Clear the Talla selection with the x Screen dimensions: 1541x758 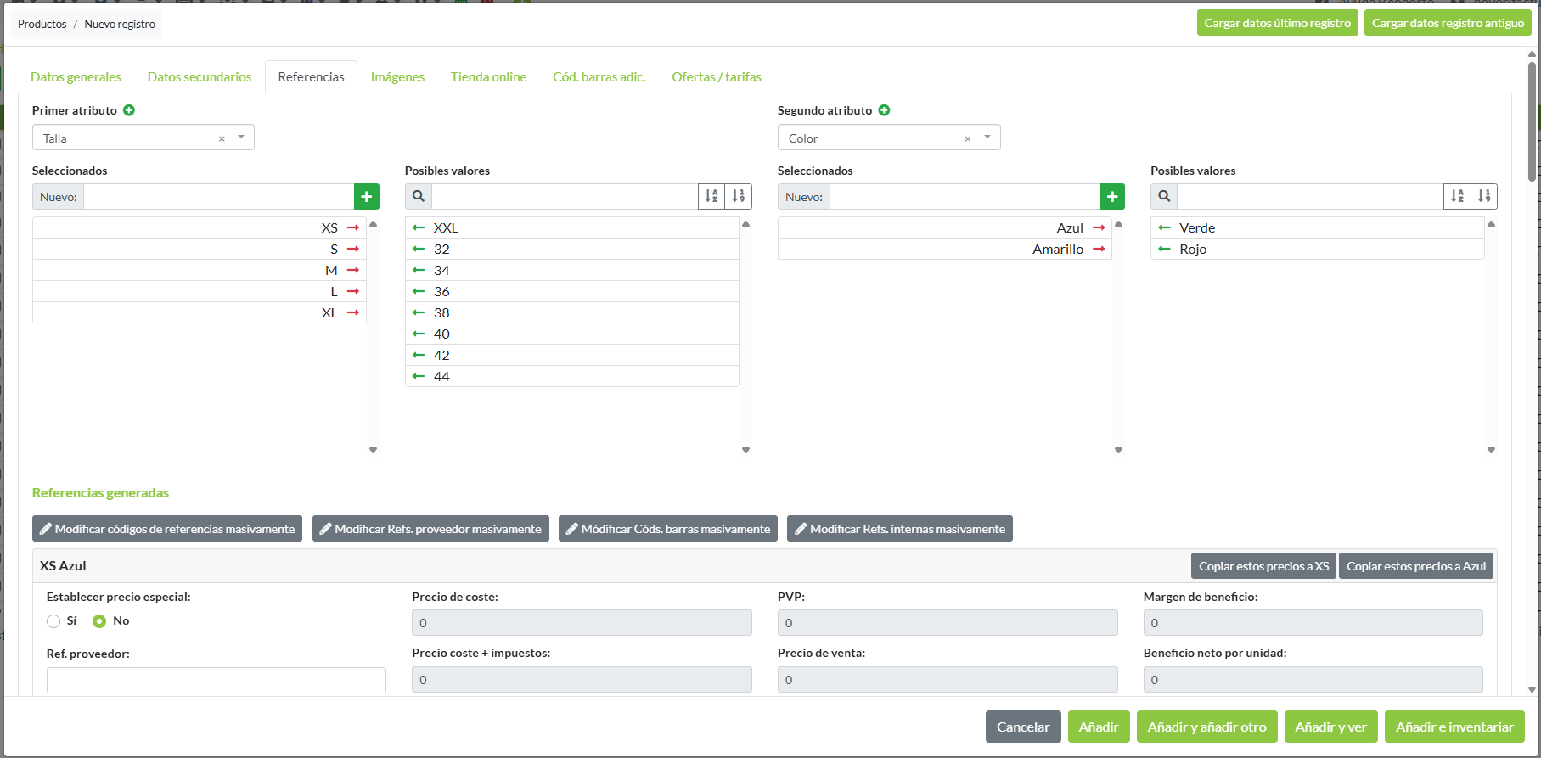click(x=222, y=138)
